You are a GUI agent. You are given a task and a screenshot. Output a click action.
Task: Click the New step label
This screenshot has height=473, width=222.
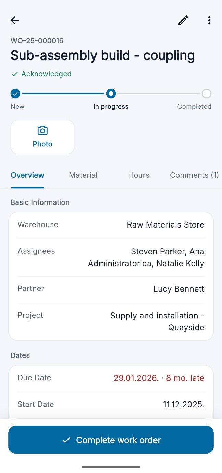click(x=17, y=107)
